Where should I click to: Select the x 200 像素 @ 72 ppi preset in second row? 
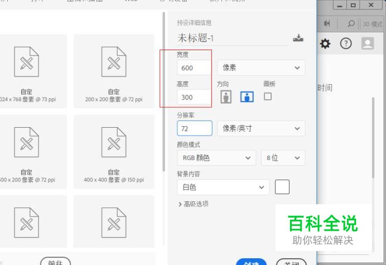coord(33,152)
